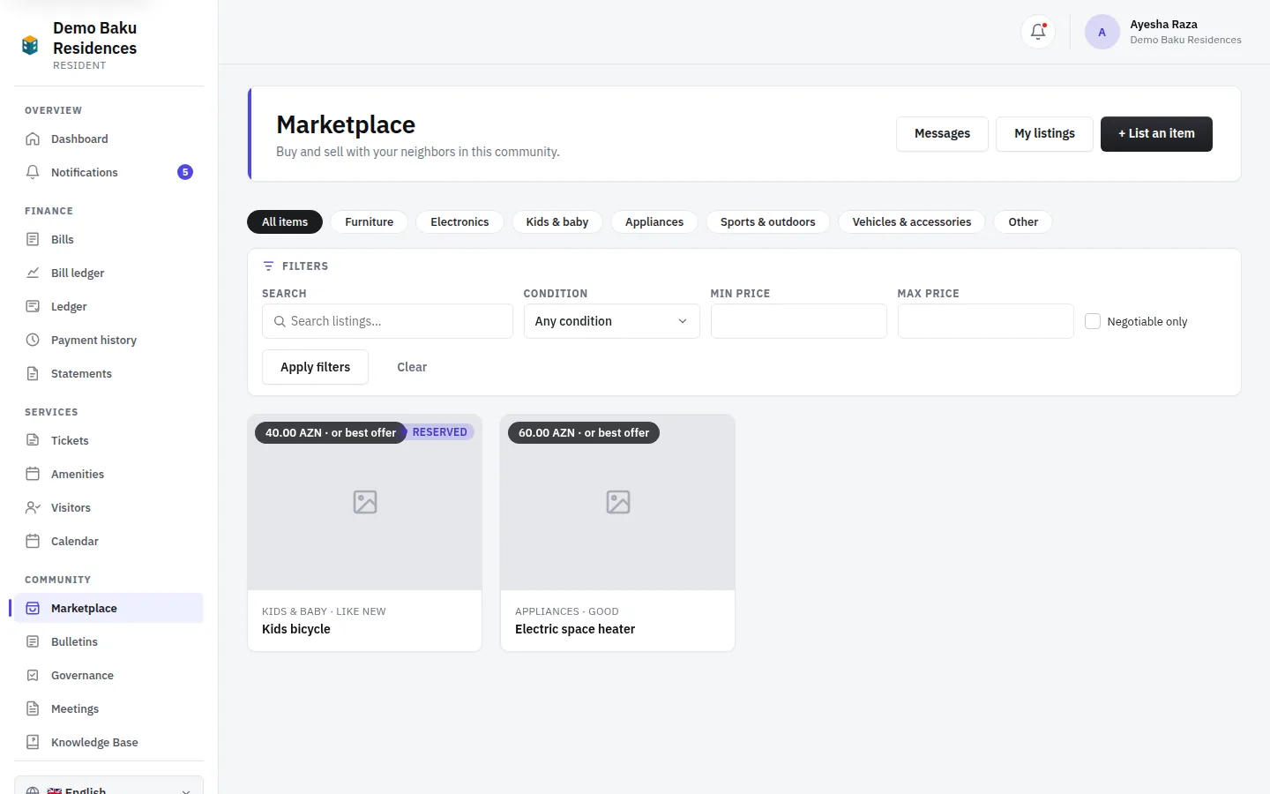Filter by Kids & baby category
The image size is (1270, 794).
tap(557, 221)
